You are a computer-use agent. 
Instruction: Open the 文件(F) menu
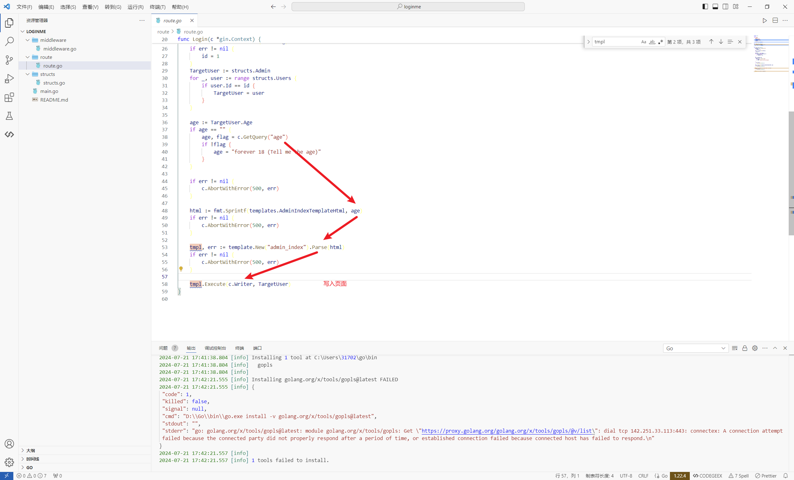[x=25, y=7]
